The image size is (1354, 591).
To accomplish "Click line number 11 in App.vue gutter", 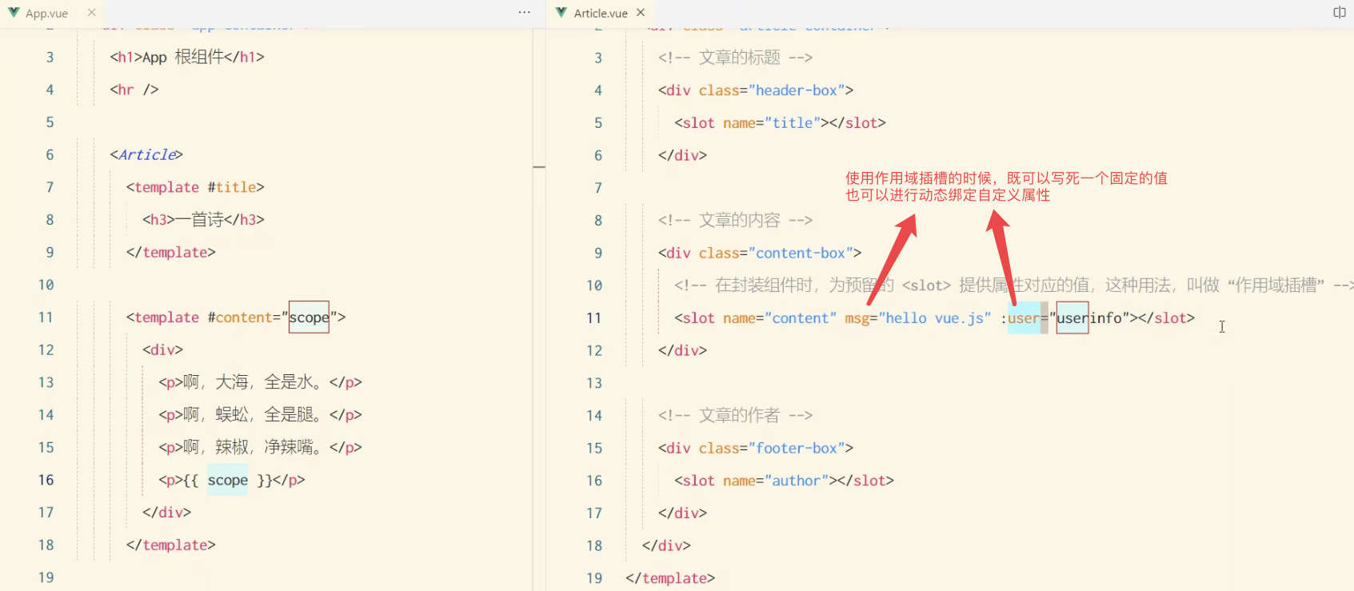I will (46, 317).
